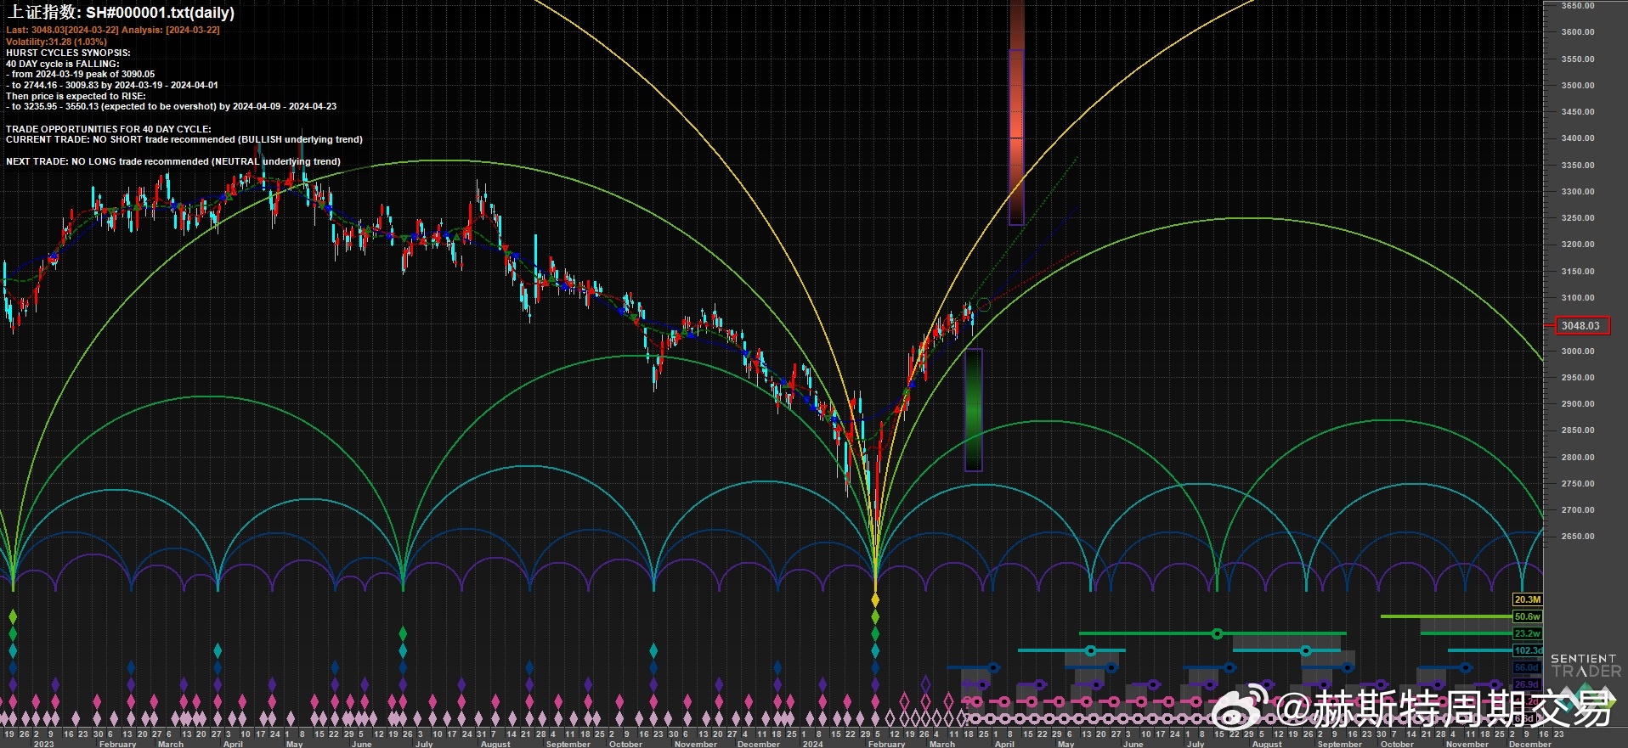Click the dark blue 56.0d circle near early April 2024

click(993, 667)
